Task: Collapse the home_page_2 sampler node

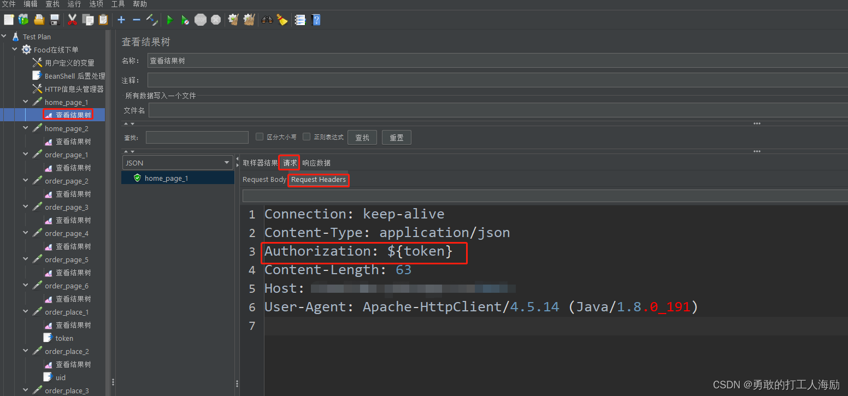Action: (26, 128)
